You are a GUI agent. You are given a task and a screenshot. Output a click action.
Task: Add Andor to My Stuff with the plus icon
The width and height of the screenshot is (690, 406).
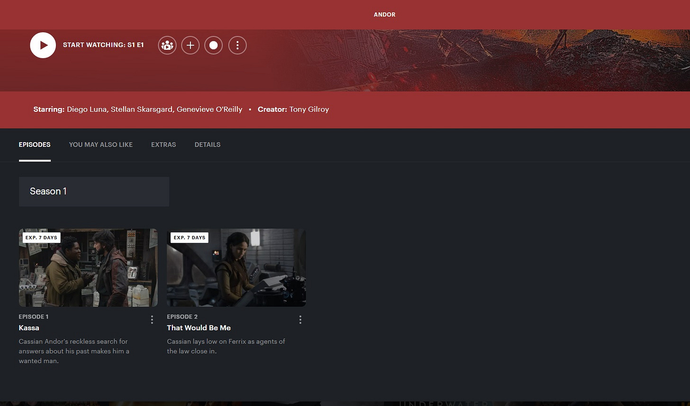click(x=191, y=45)
